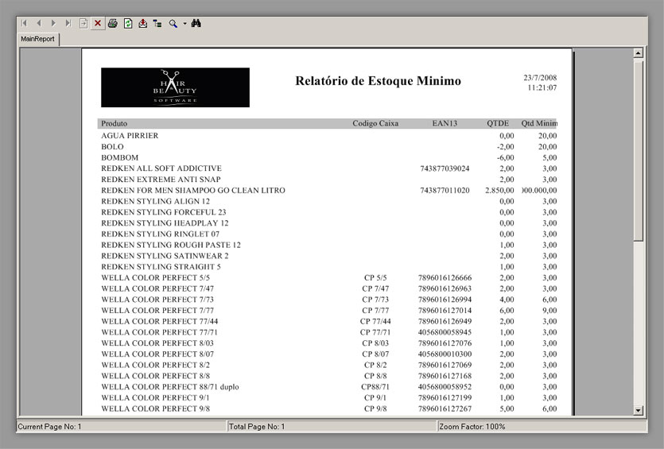The width and height of the screenshot is (664, 449).
Task: Go to next page arrow
Action: click(53, 23)
